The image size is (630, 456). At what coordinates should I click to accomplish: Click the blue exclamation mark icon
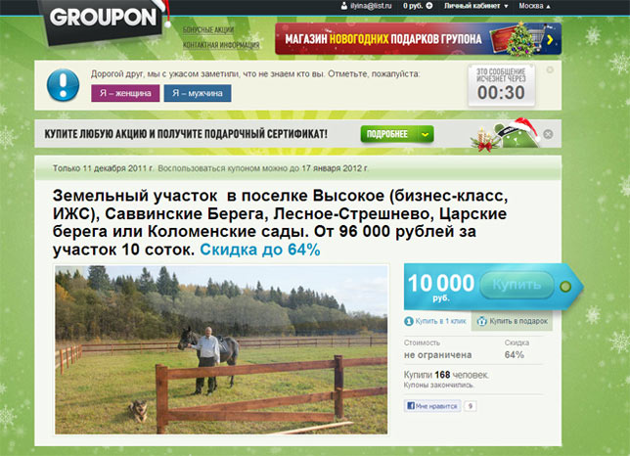pyautogui.click(x=63, y=85)
